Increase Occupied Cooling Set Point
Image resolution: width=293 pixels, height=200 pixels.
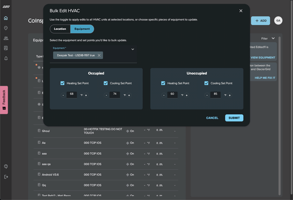129,95
